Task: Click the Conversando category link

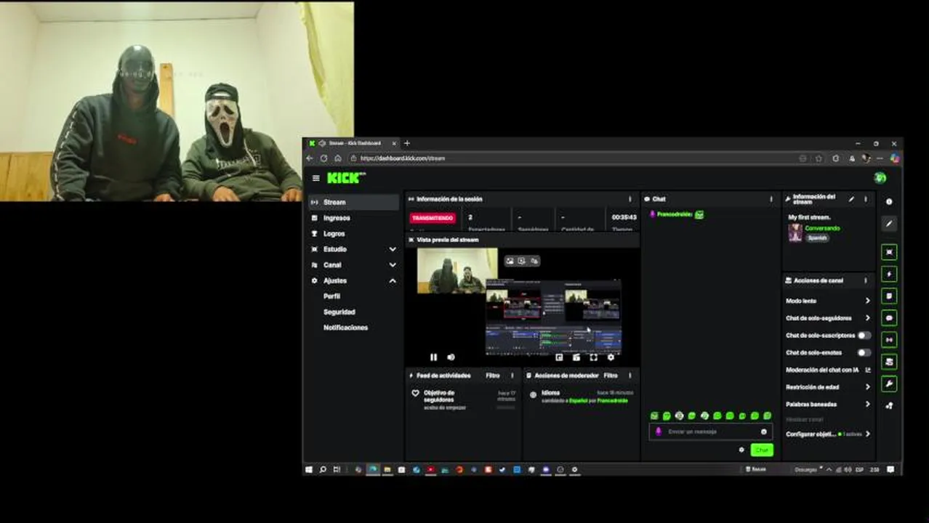Action: pos(822,228)
